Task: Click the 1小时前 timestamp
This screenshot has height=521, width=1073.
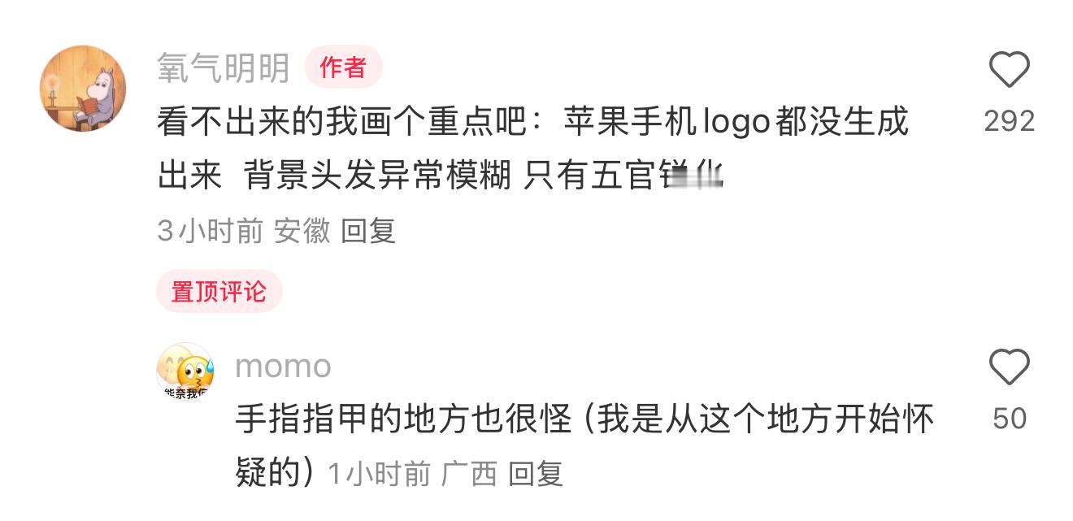Action: (x=379, y=473)
